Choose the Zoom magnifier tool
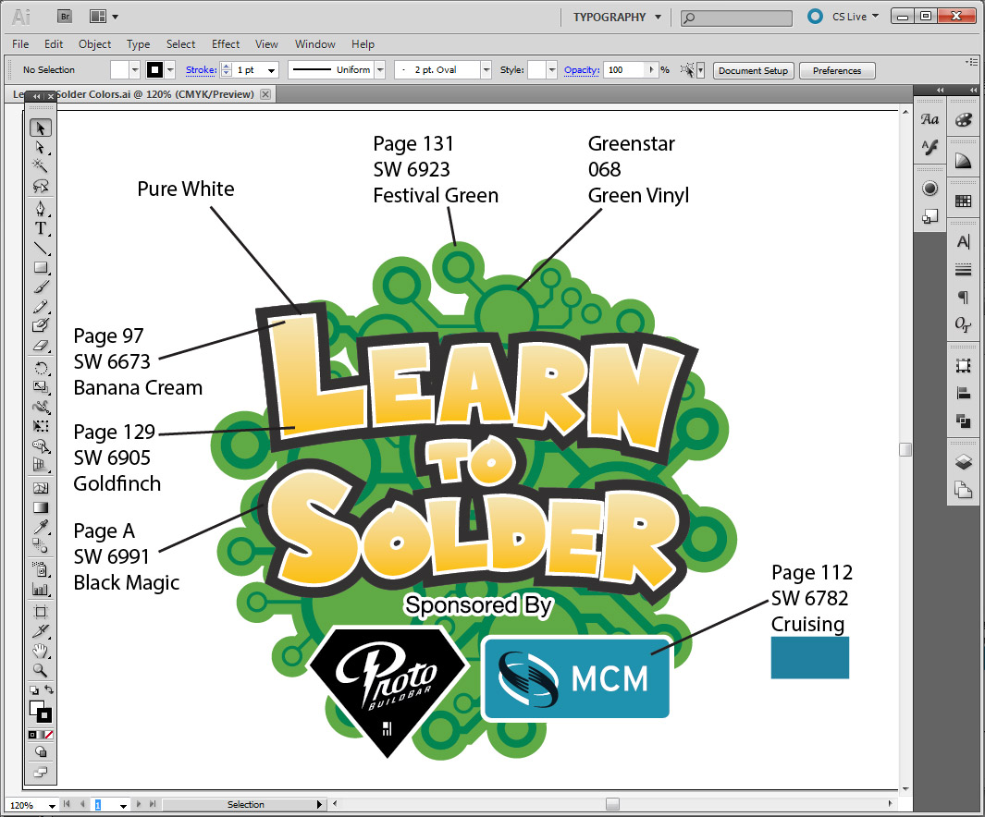 (x=40, y=670)
